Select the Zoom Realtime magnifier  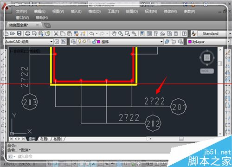tap(121, 33)
